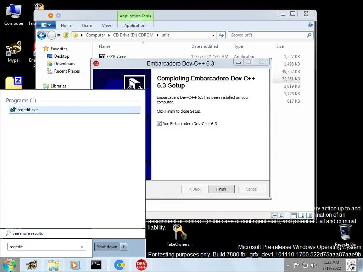The width and height of the screenshot is (363, 272).
Task: Click Shut down button
Action: (107, 247)
